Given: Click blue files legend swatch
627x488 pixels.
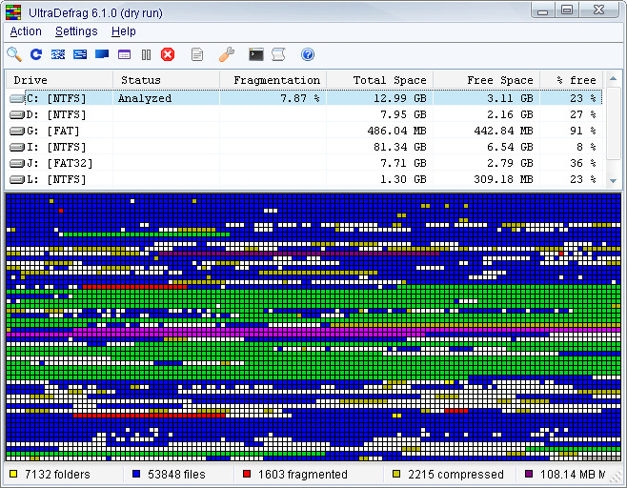Looking at the screenshot, I should [x=136, y=474].
